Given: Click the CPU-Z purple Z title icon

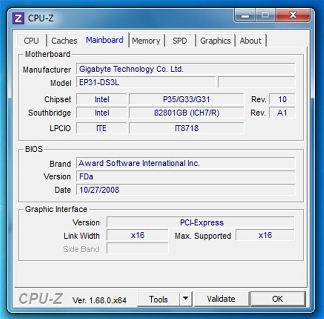Looking at the screenshot, I should coord(18,18).
